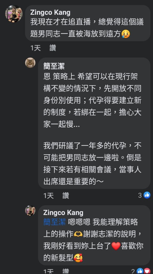Open Zingco Kang name on top comment
The image size is (153, 274).
[50, 12]
